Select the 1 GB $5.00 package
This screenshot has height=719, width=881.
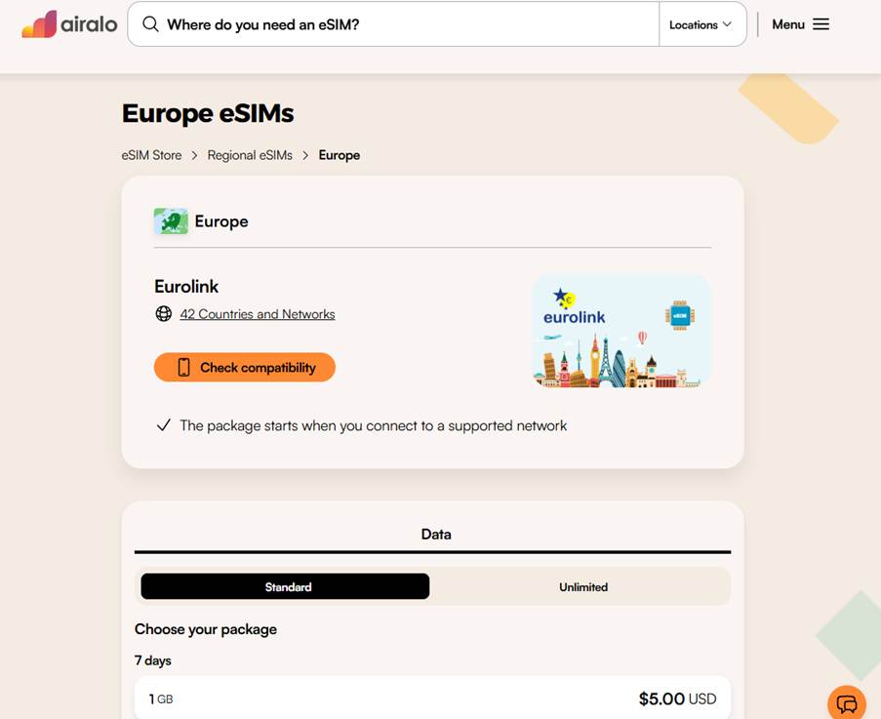432,699
